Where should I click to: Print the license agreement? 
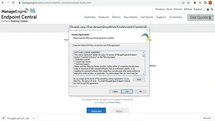click(x=139, y=80)
